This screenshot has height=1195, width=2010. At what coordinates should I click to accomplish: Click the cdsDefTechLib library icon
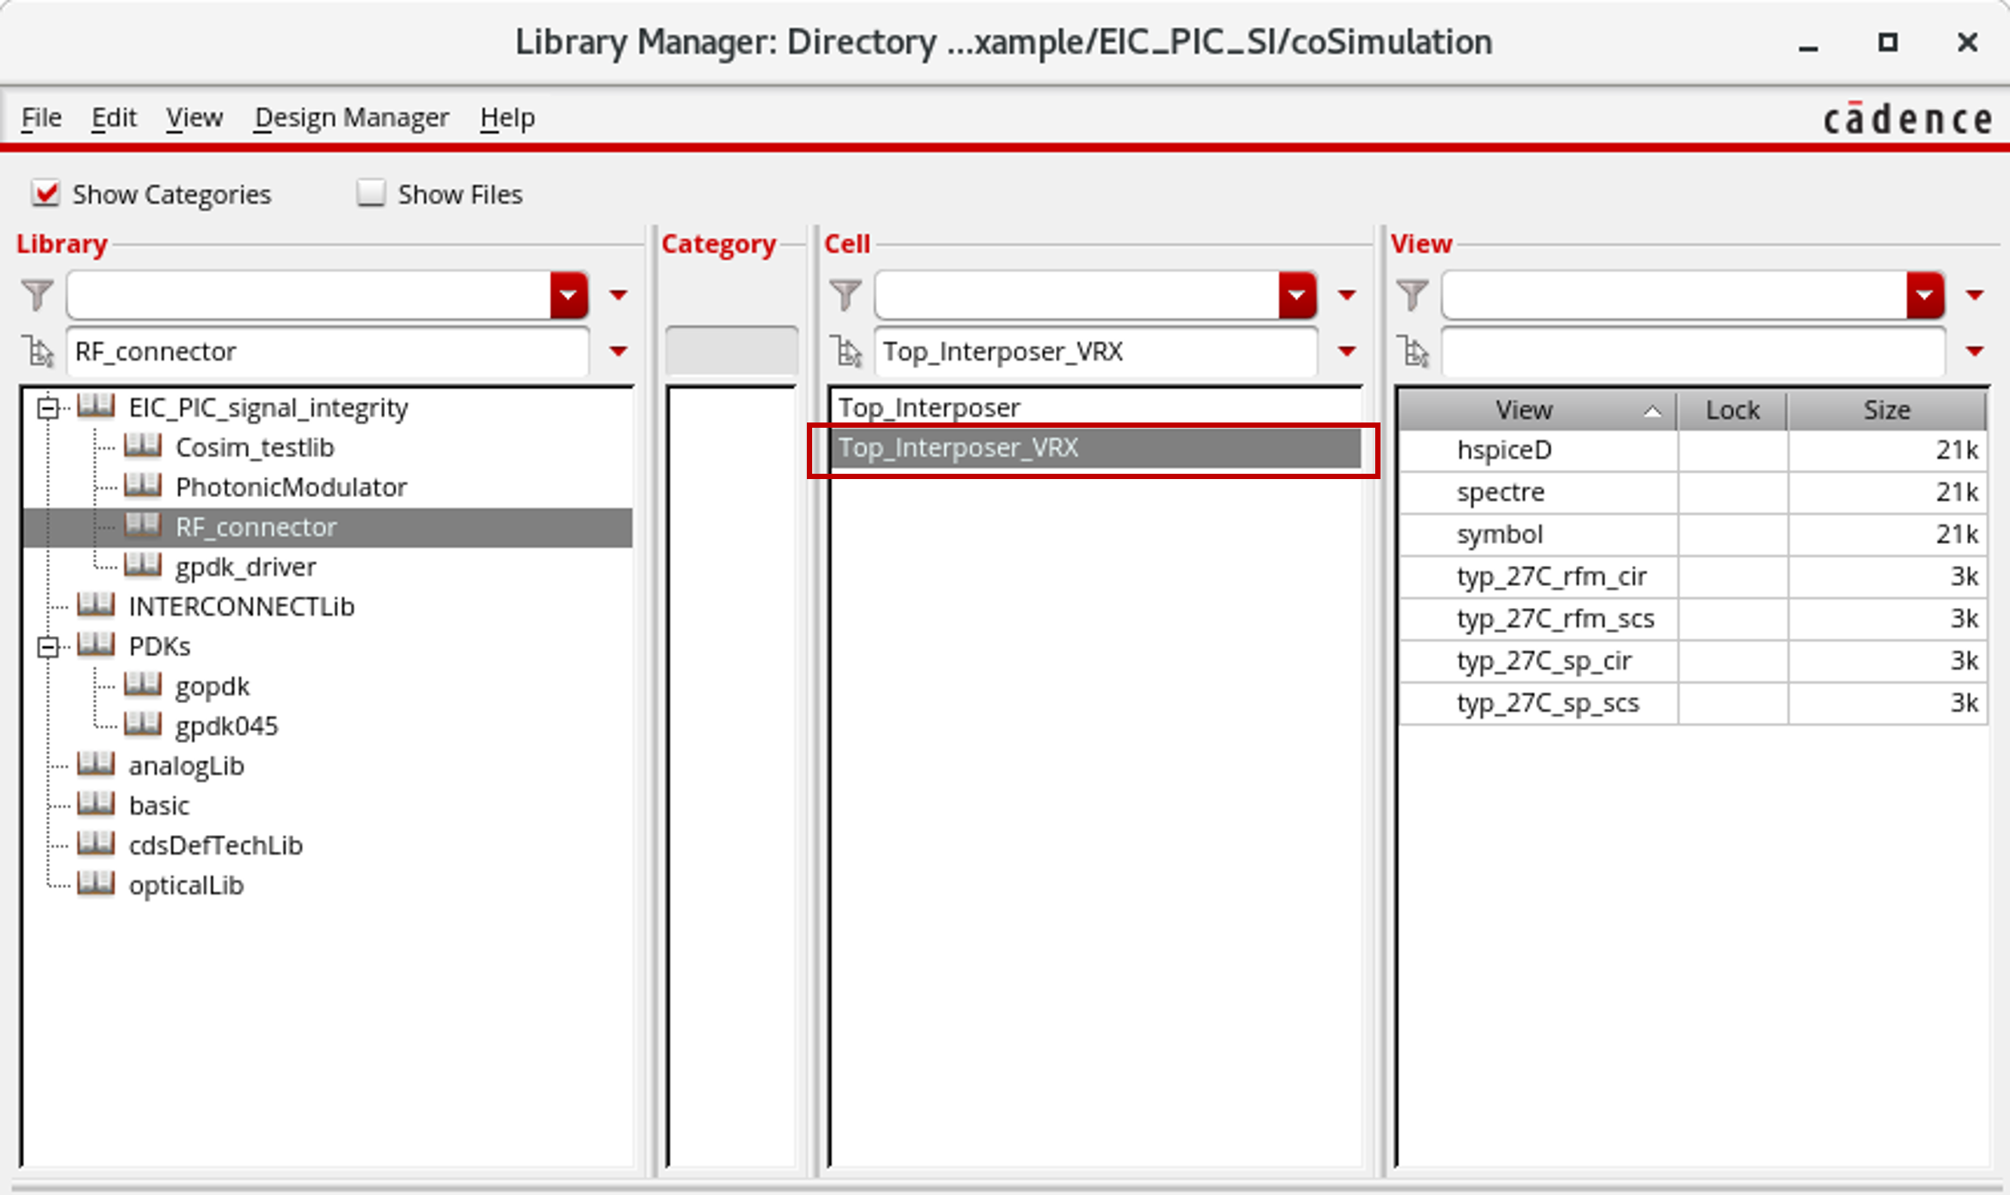[96, 843]
